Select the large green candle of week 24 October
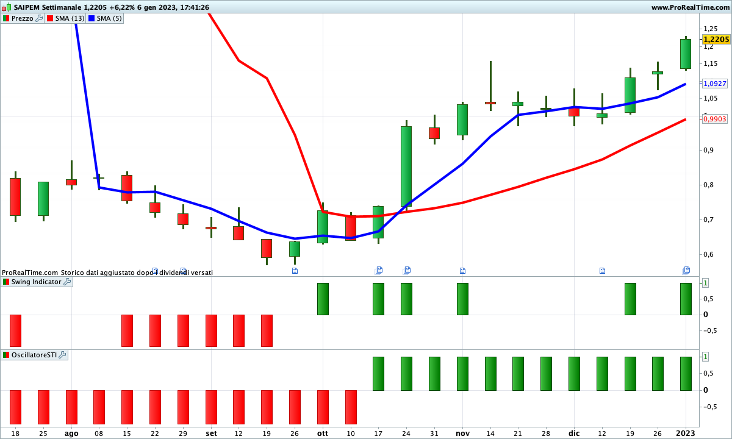Screen dimensions: 732x439 tap(406, 166)
